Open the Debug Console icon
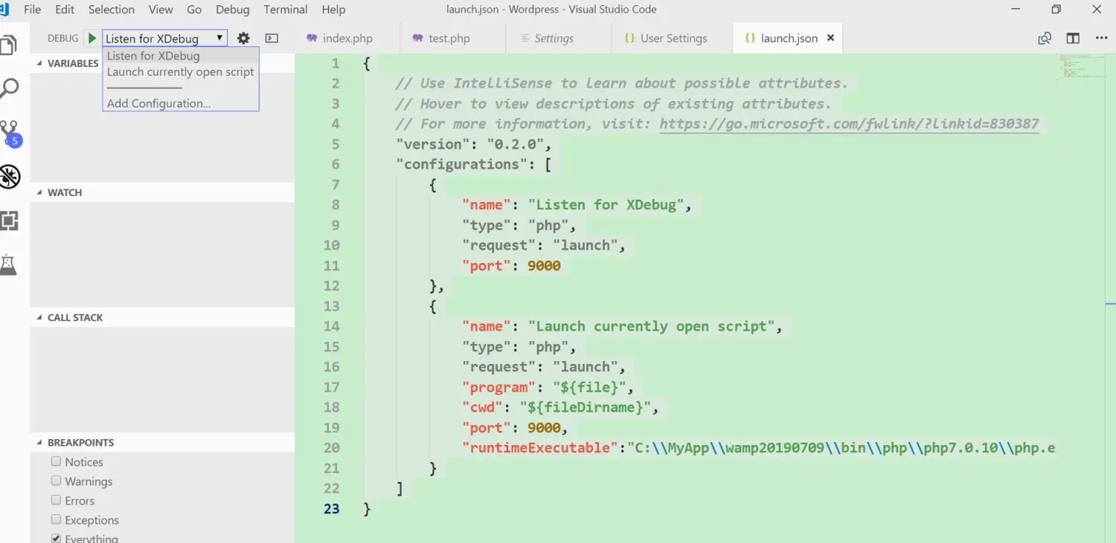The height and width of the screenshot is (543, 1116). coord(272,38)
